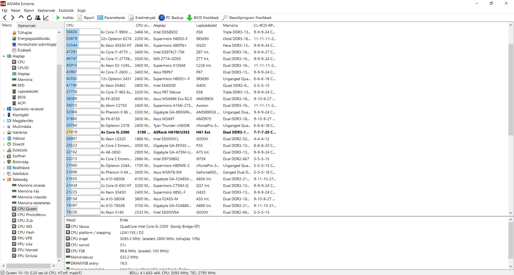This screenshot has width=514, height=275.
Task: Open the Eszközök menu
Action: [x=66, y=10]
